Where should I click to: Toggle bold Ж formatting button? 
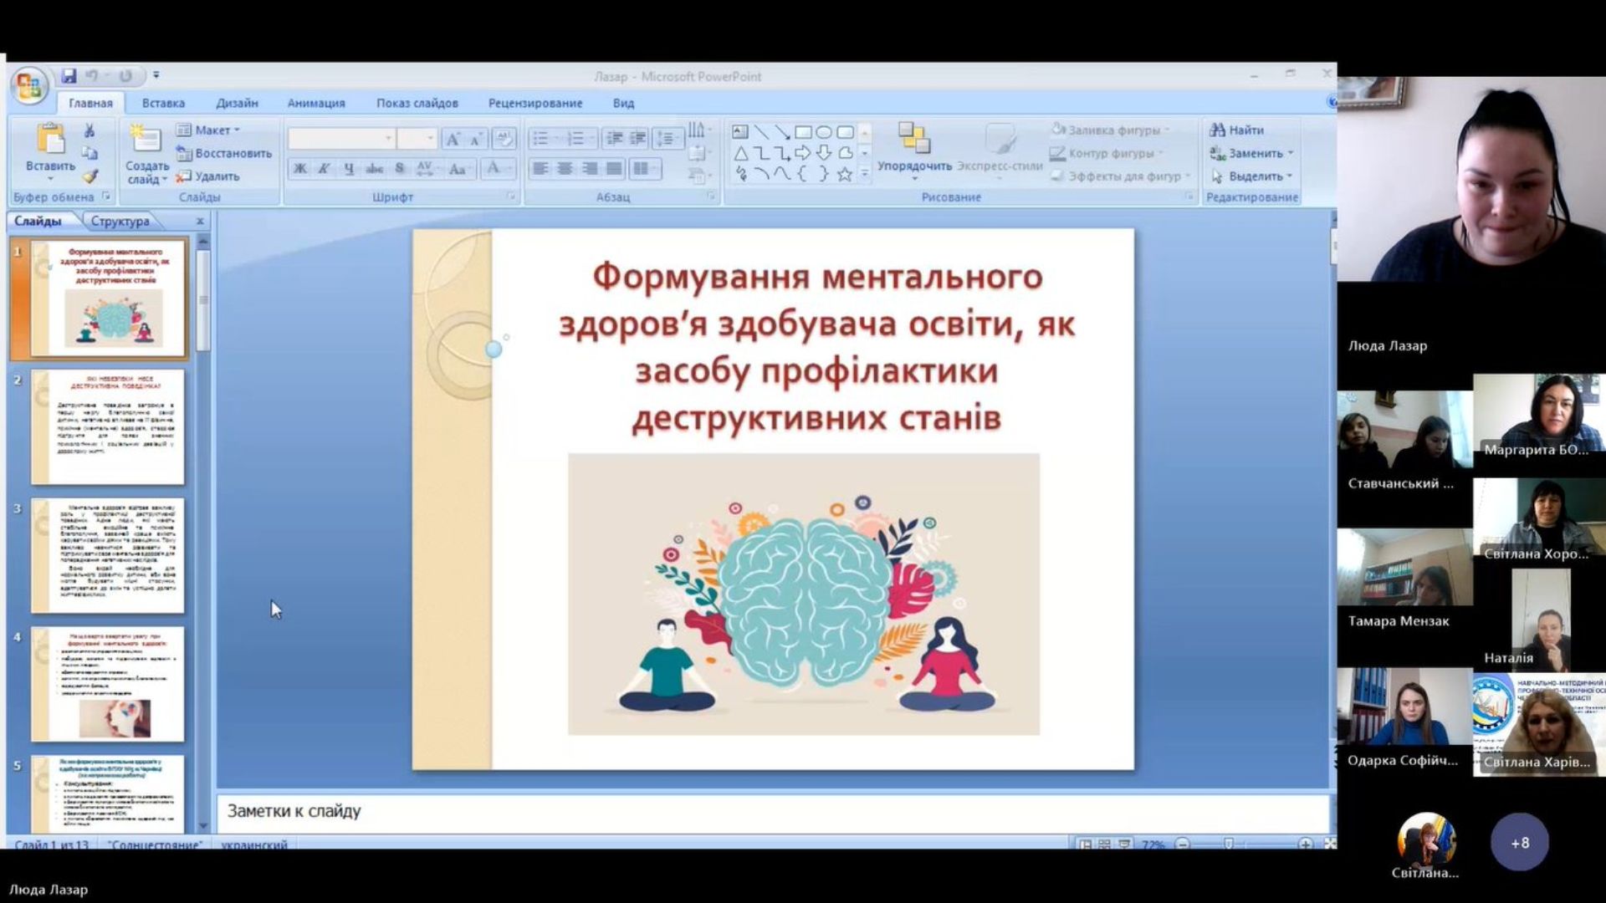300,169
